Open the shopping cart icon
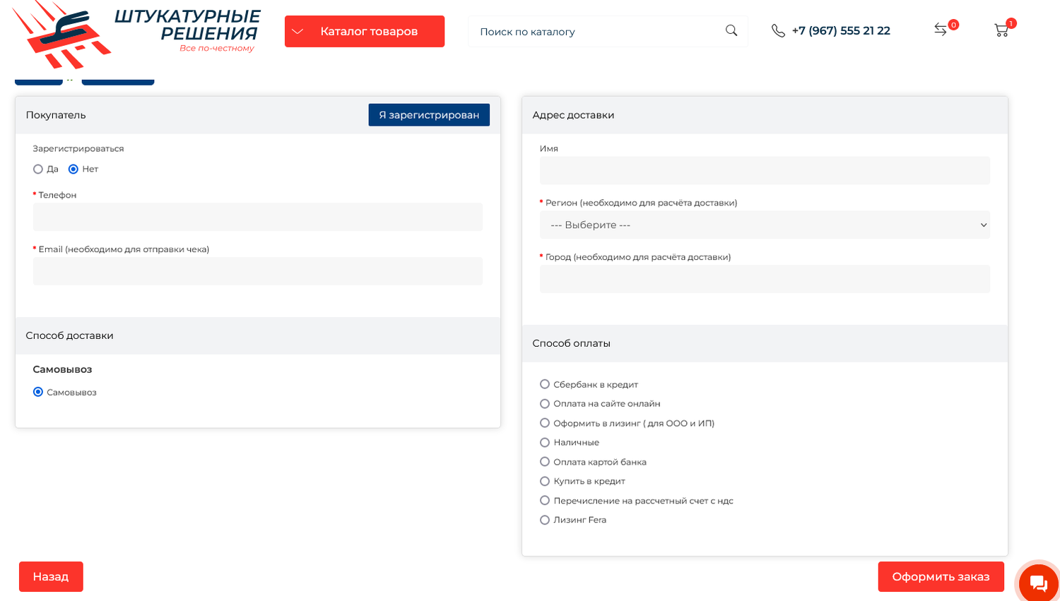Viewport: 1060px width, 601px height. (x=1001, y=30)
